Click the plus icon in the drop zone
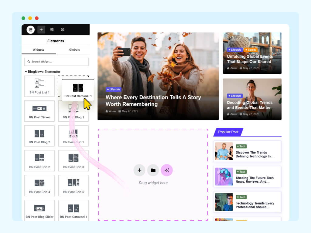 (139, 170)
